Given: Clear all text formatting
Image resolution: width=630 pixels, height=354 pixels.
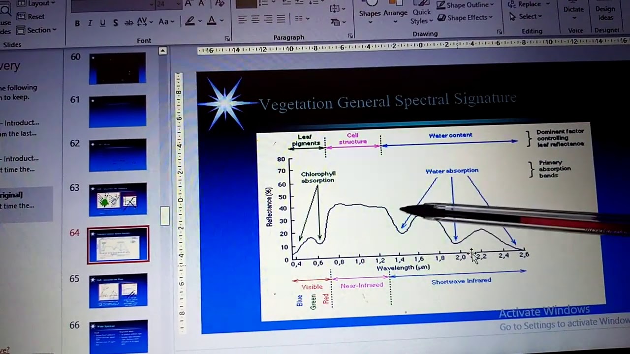Looking at the screenshot, I should coord(220,3).
